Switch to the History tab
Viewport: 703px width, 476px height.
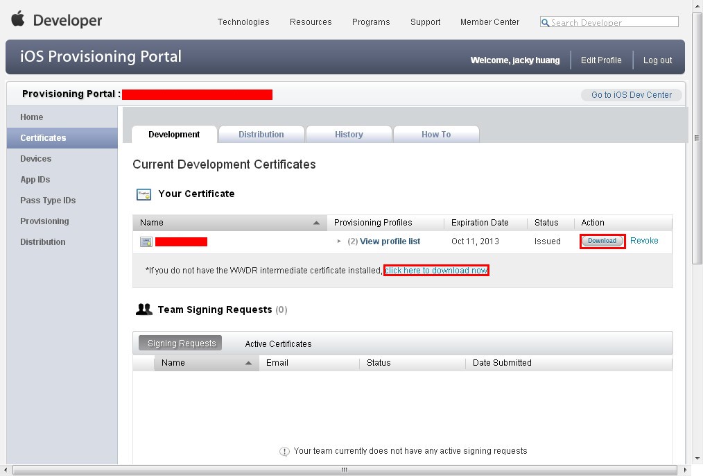point(349,134)
